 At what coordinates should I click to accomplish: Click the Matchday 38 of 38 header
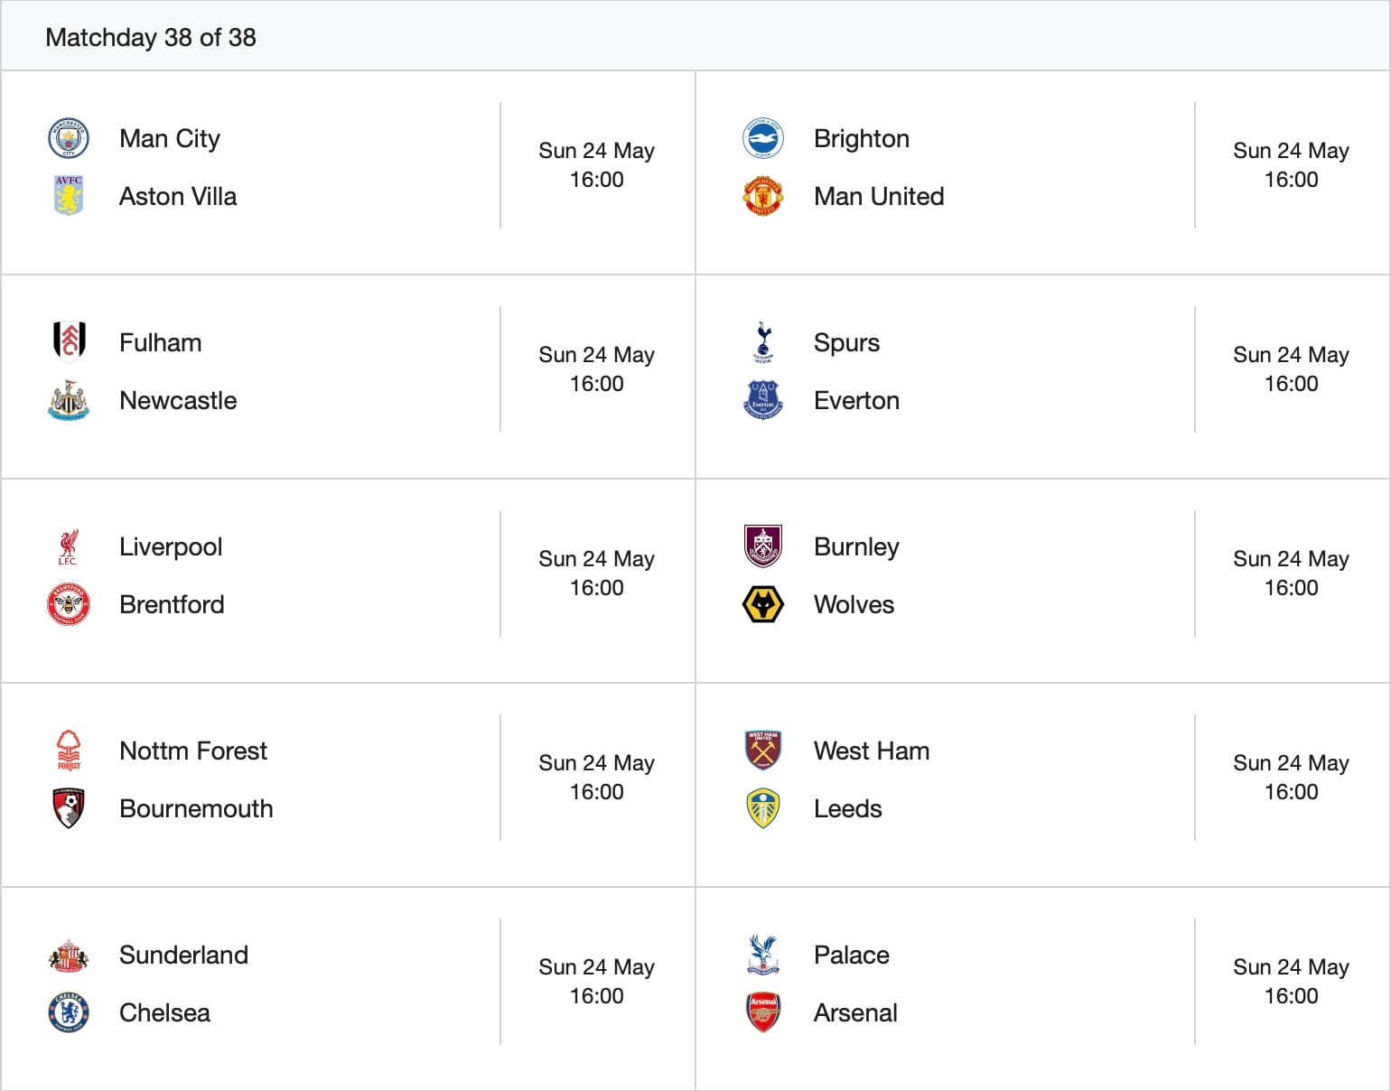point(151,37)
